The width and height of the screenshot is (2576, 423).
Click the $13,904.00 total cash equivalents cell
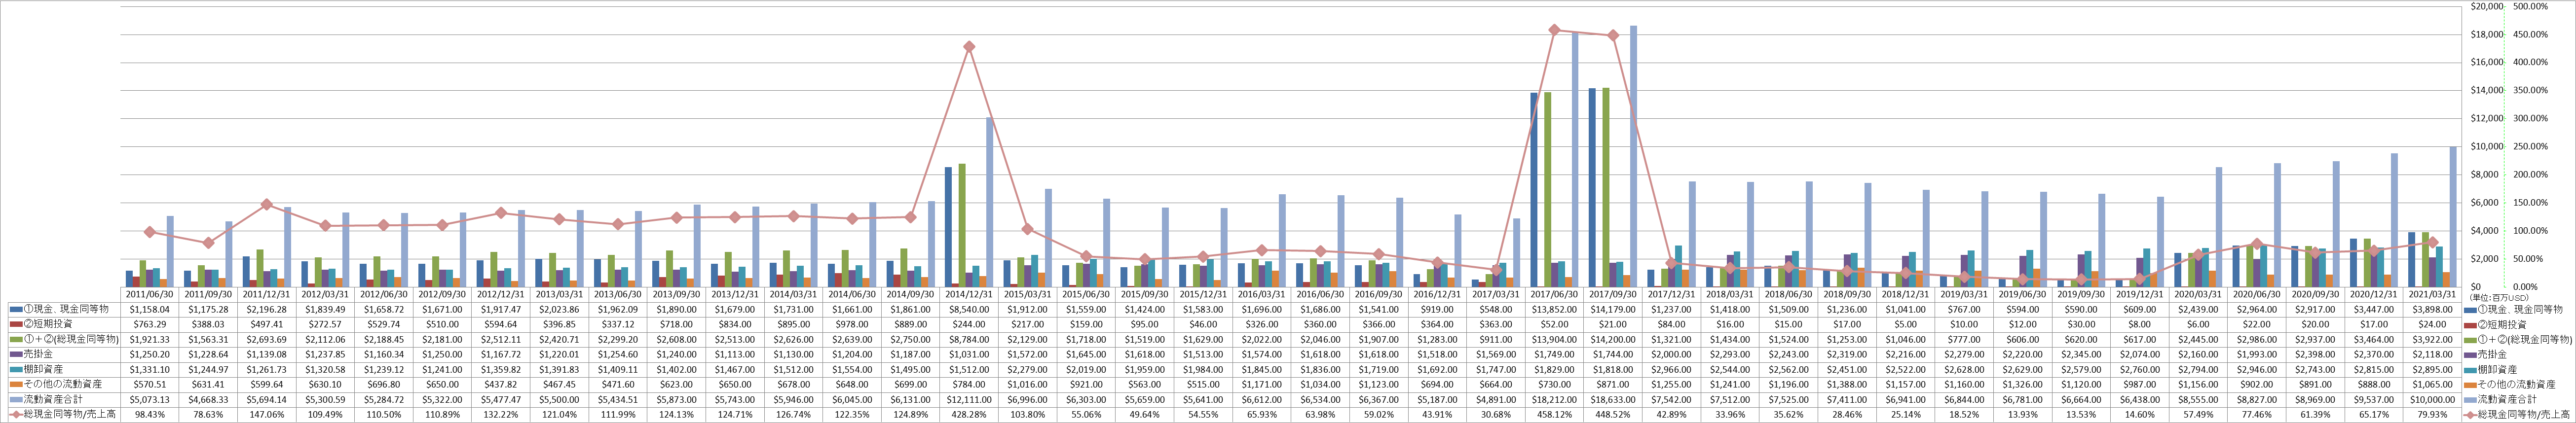click(1554, 339)
